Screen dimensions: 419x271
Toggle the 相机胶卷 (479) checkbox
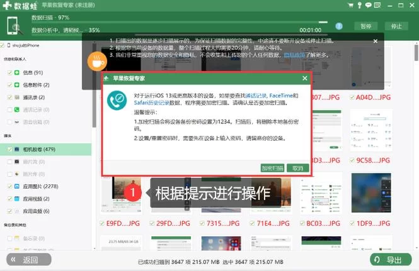pyautogui.click(x=9, y=150)
